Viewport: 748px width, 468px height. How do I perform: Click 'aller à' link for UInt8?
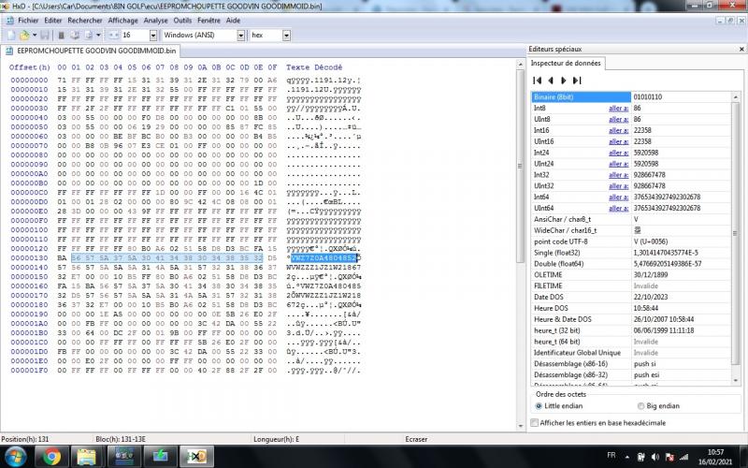(x=618, y=120)
